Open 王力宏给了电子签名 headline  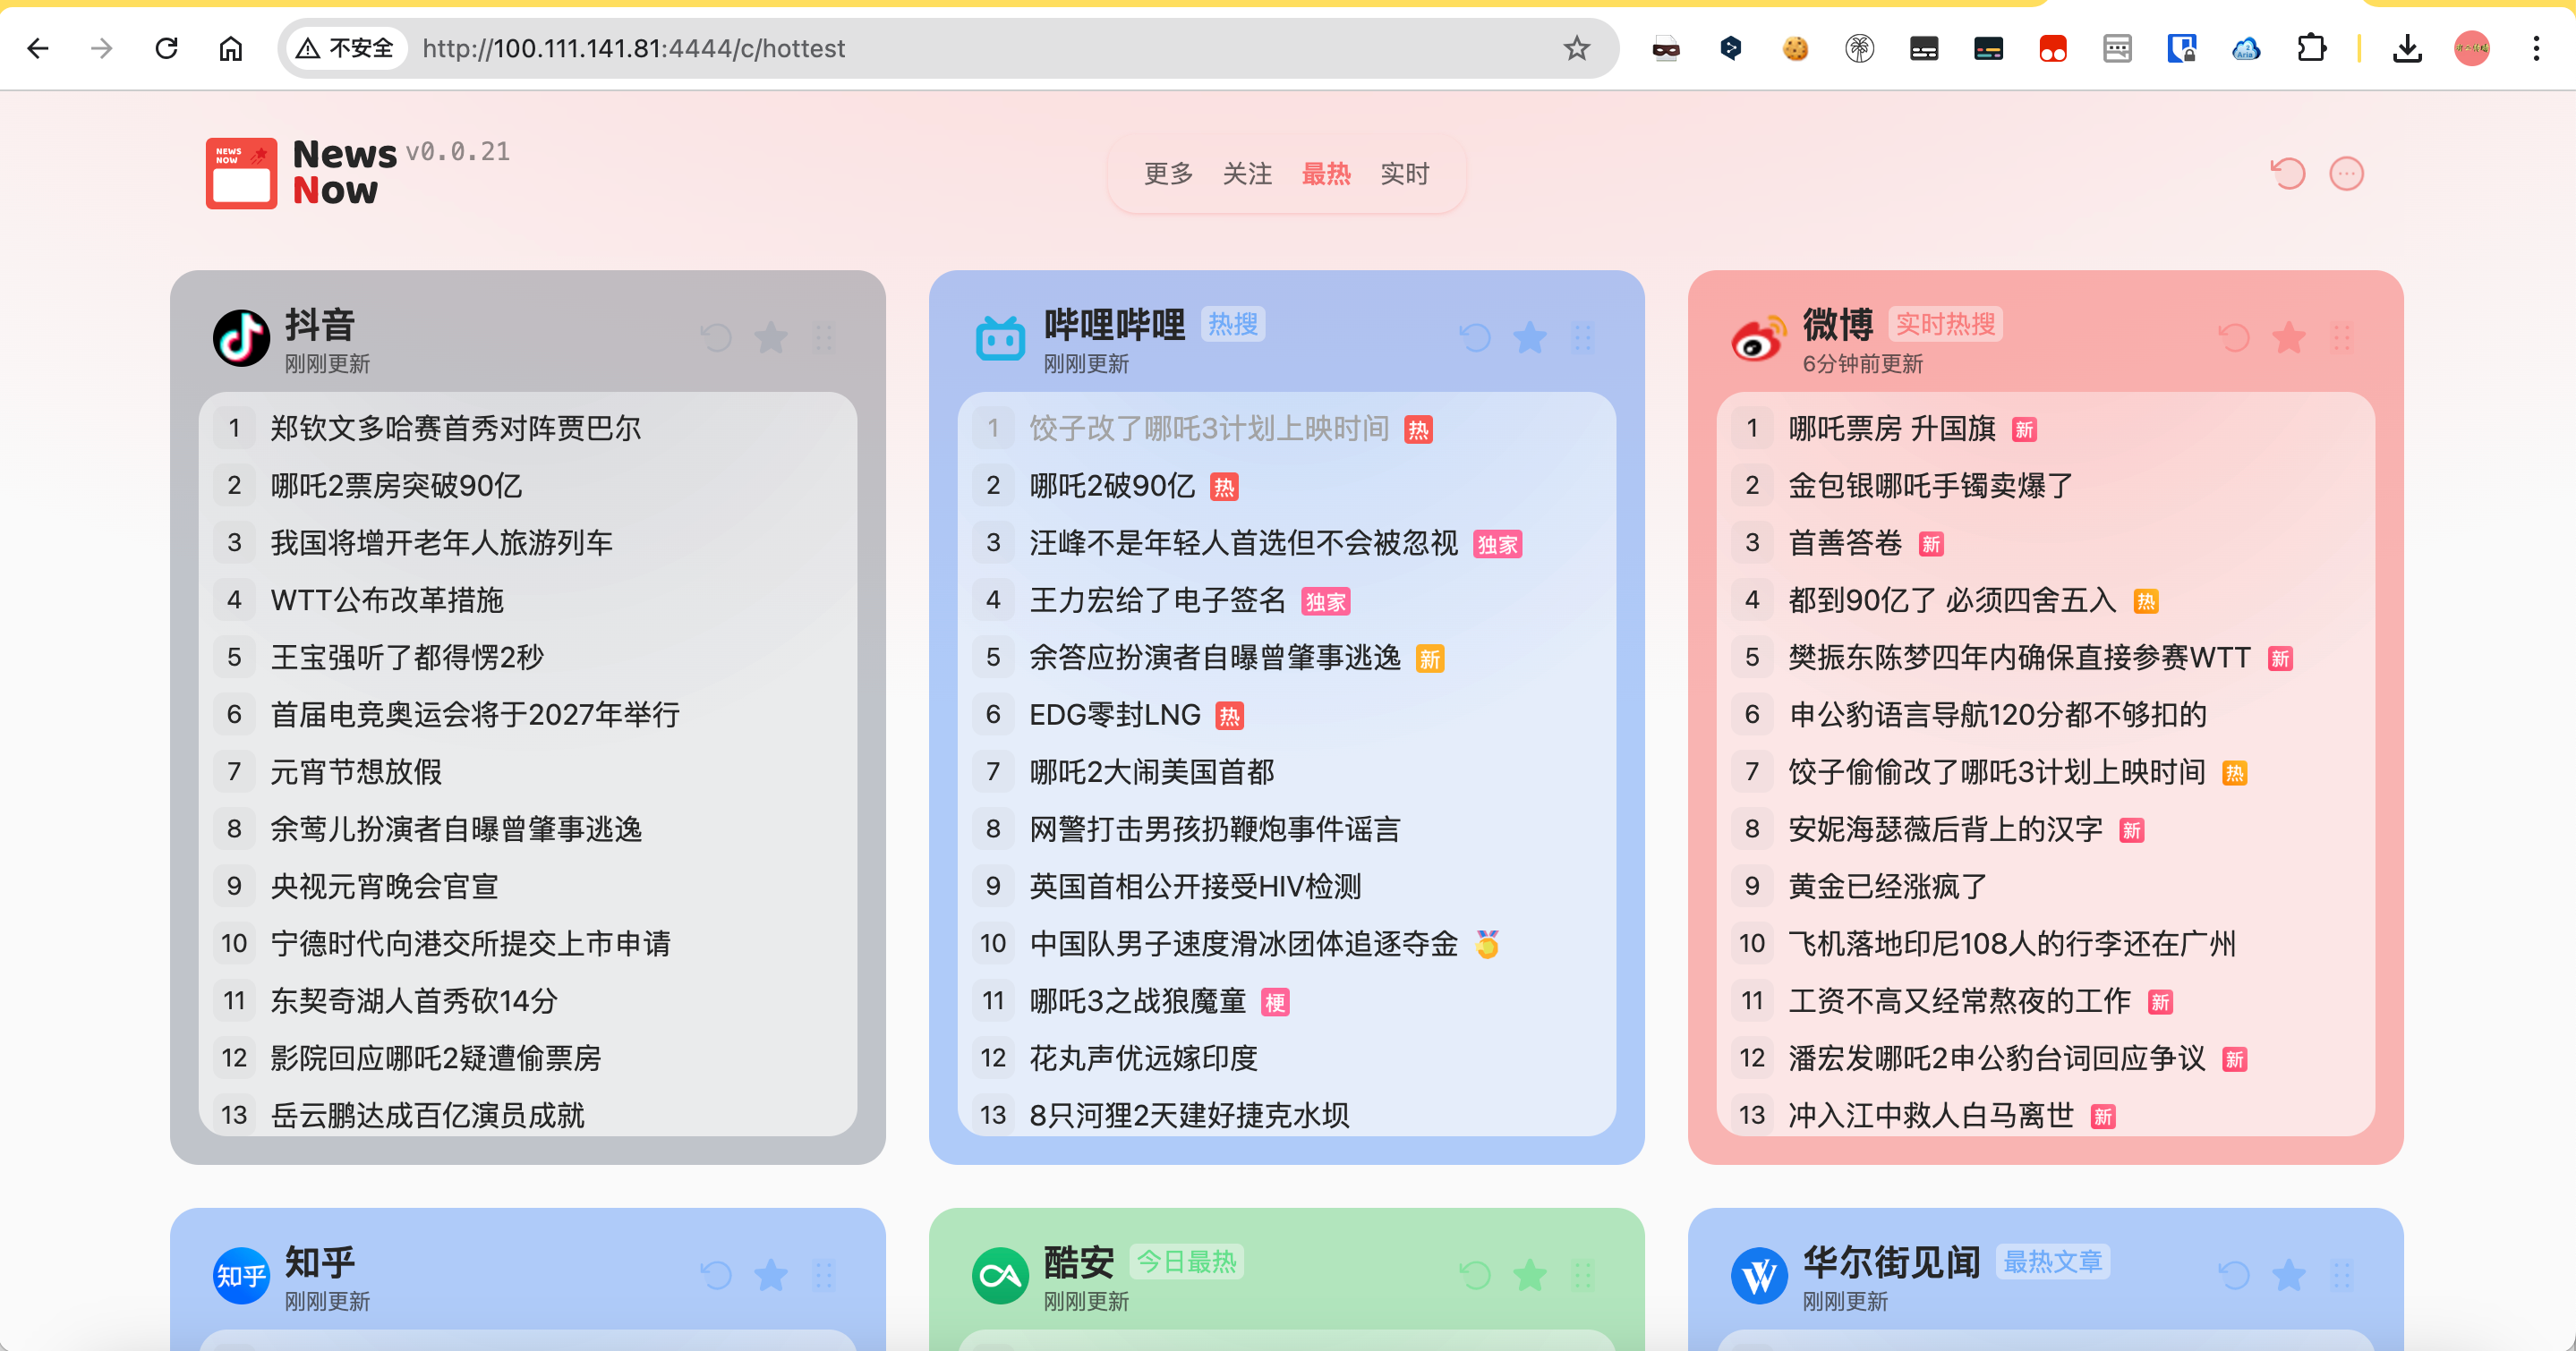pyautogui.click(x=1158, y=600)
